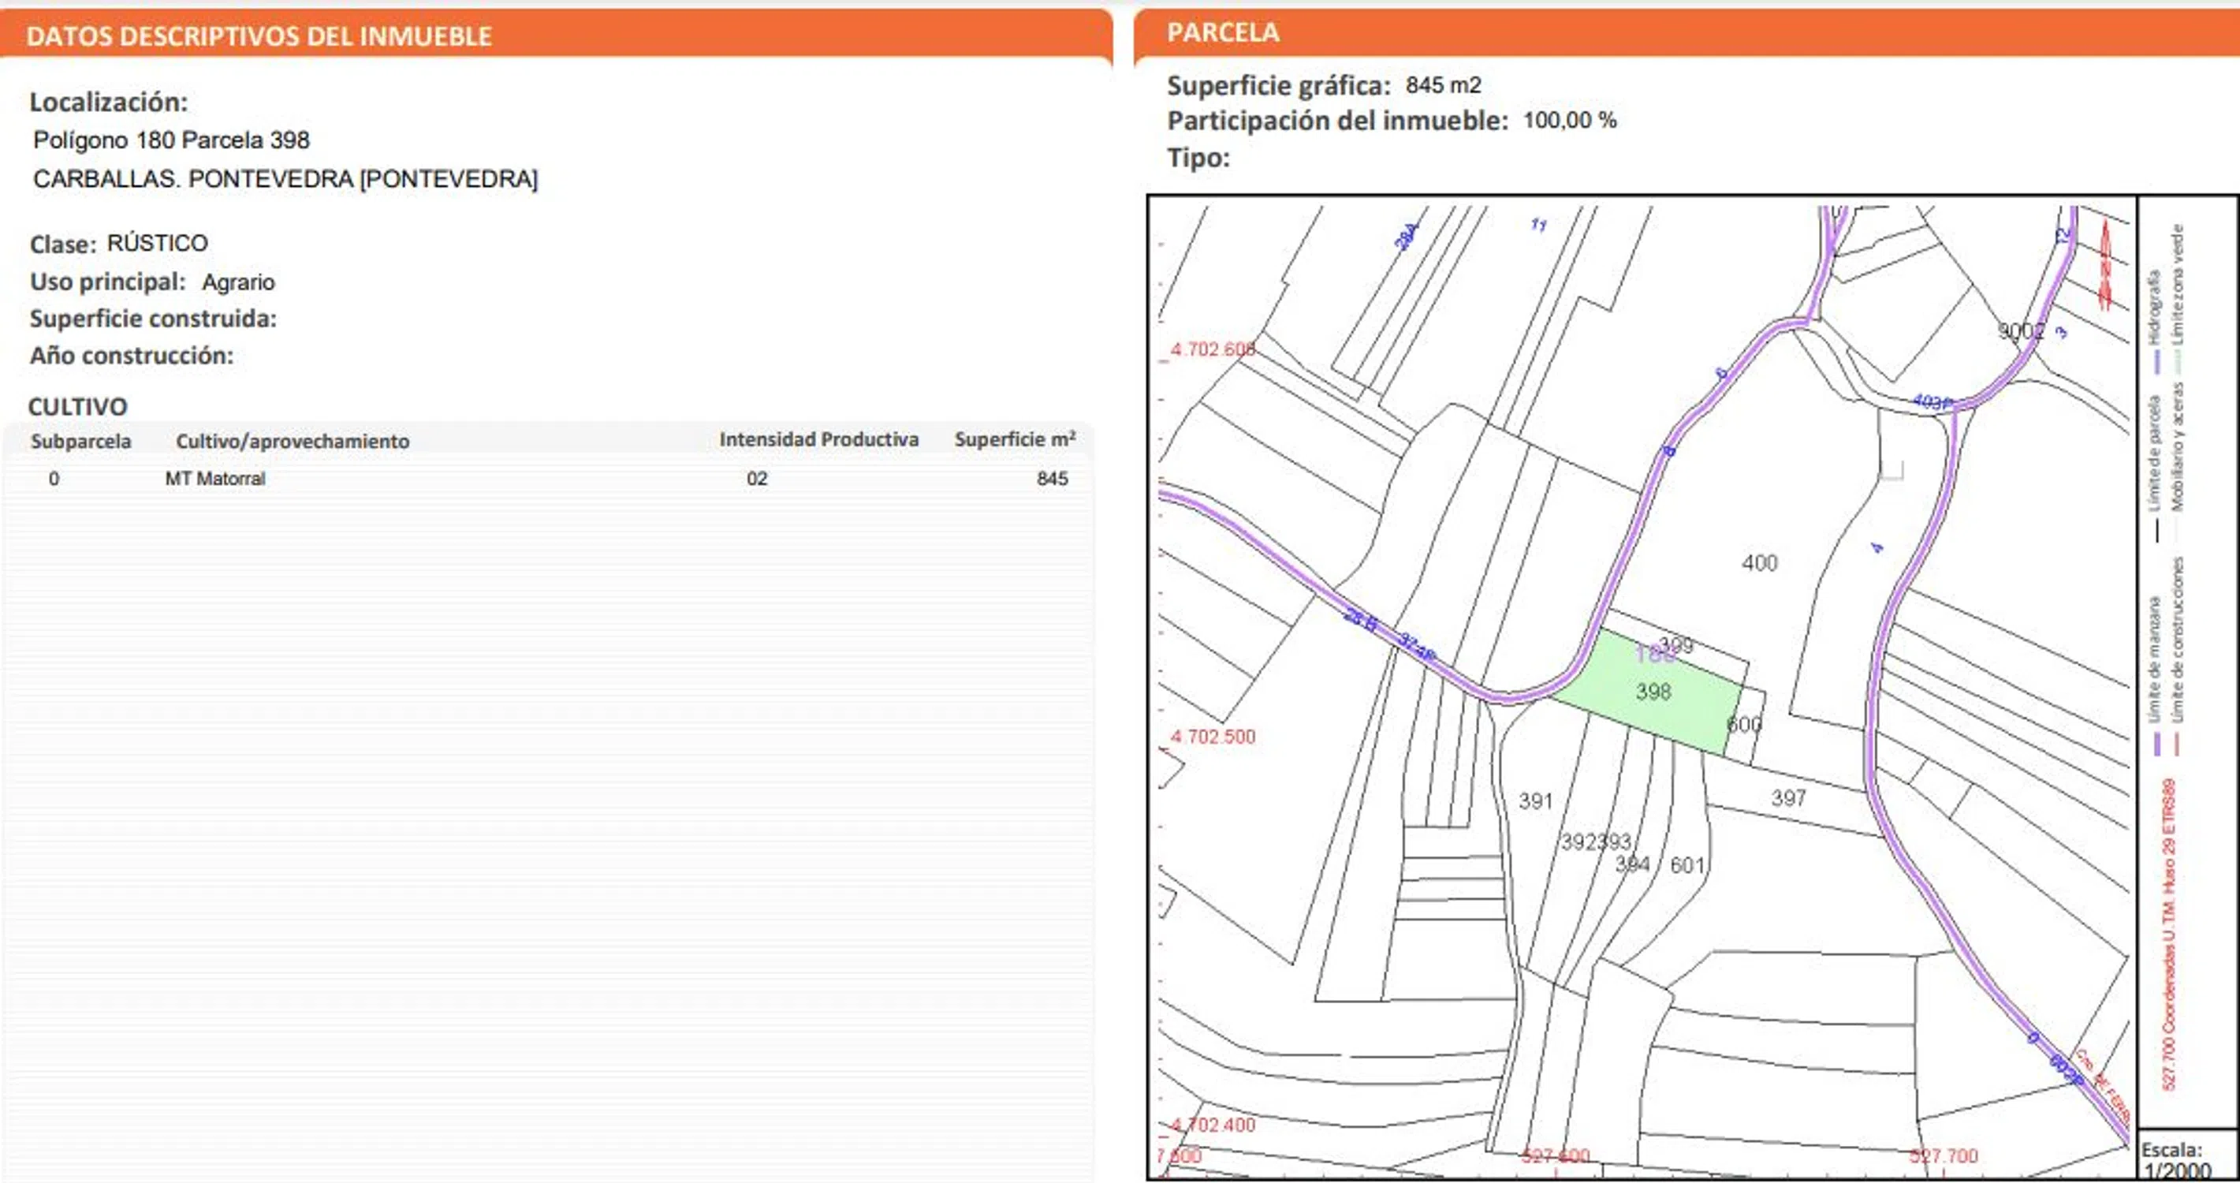
Task: Click the parcel 397 label on the map
Action: [x=1788, y=797]
